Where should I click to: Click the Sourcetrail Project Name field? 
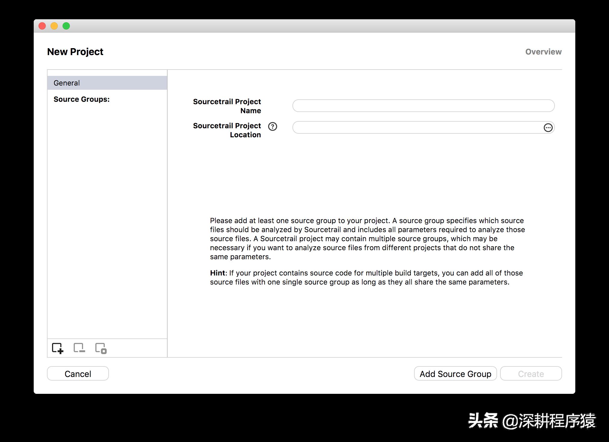[423, 106]
